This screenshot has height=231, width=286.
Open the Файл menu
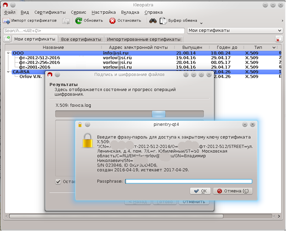click(10, 12)
